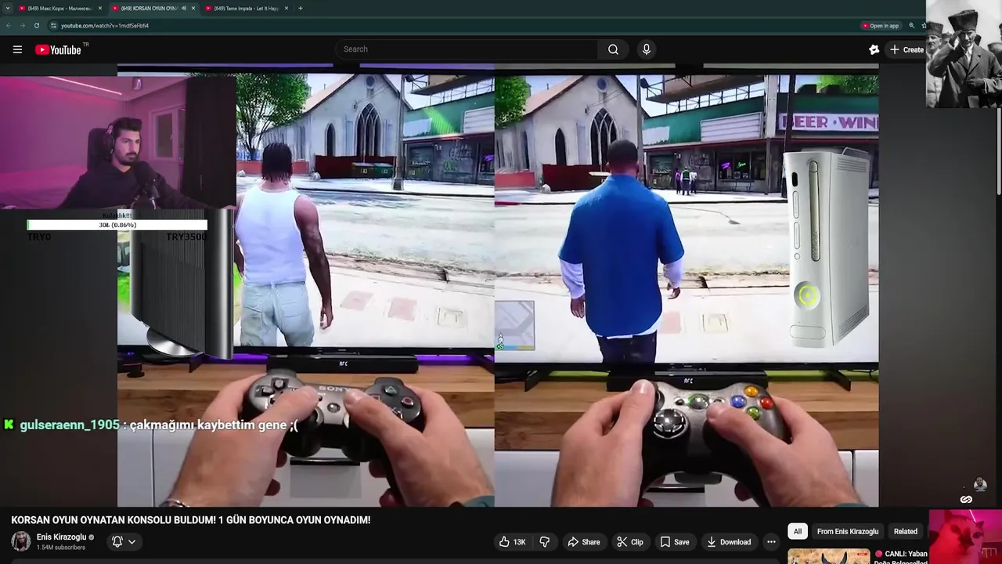Expand the tab search dropdown arrow

click(x=7, y=9)
